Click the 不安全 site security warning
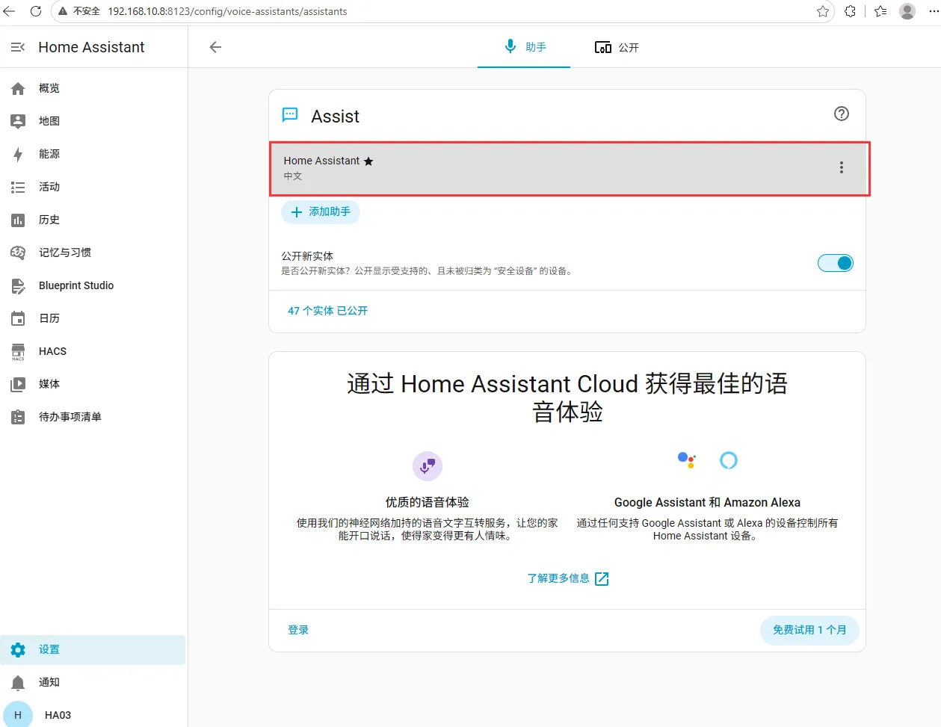The height and width of the screenshot is (727, 941). click(79, 11)
